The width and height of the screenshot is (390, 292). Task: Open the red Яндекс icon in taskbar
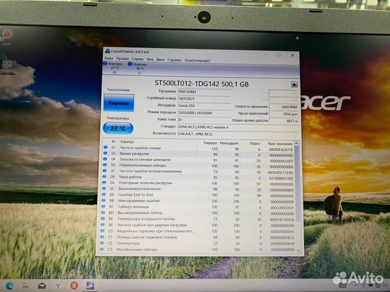pos(74,286)
